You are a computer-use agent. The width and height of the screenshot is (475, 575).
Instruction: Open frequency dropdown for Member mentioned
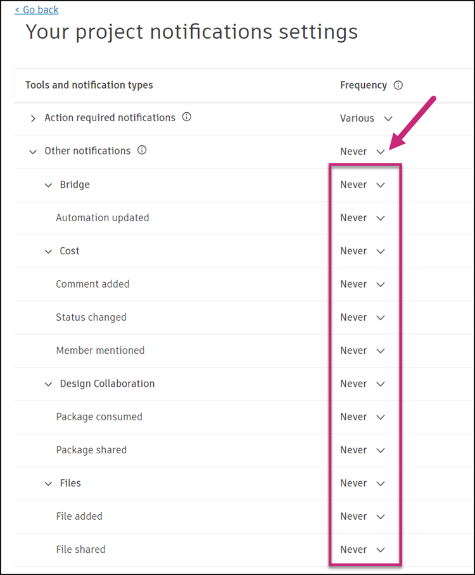point(362,351)
